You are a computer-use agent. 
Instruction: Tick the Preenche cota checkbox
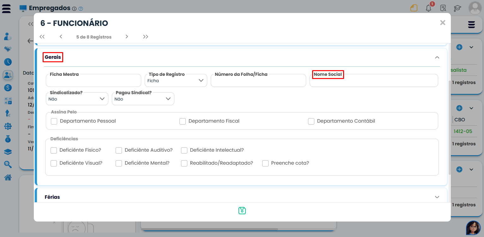(265, 163)
